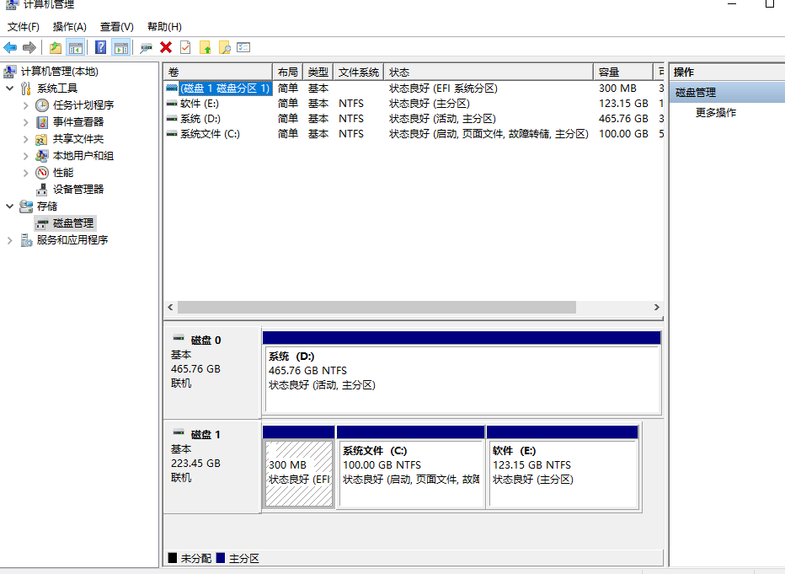Click the Back navigation arrow icon

tap(11, 47)
